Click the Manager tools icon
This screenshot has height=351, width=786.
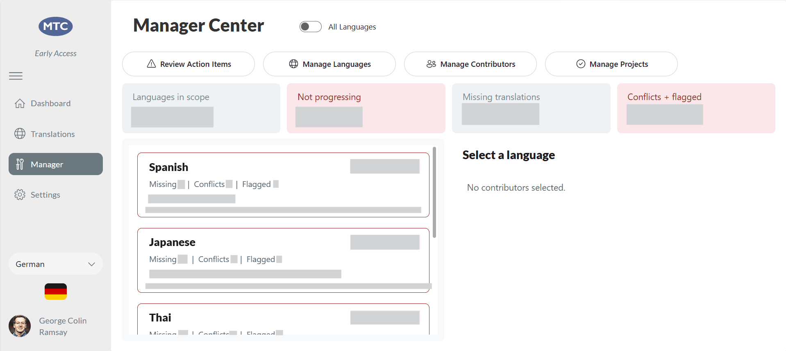tap(20, 164)
